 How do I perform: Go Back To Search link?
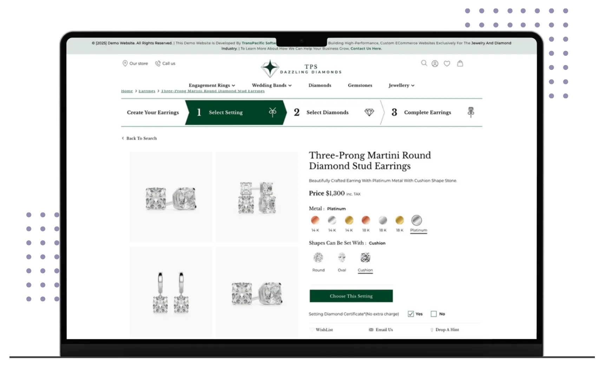click(141, 138)
